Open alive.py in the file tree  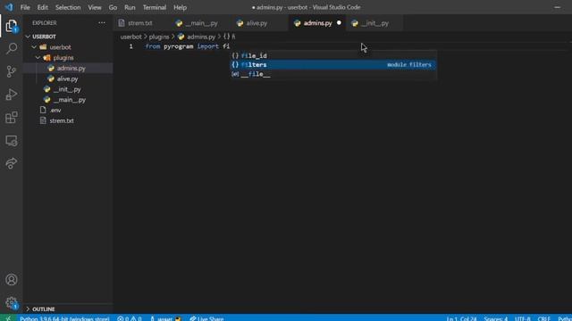68,78
